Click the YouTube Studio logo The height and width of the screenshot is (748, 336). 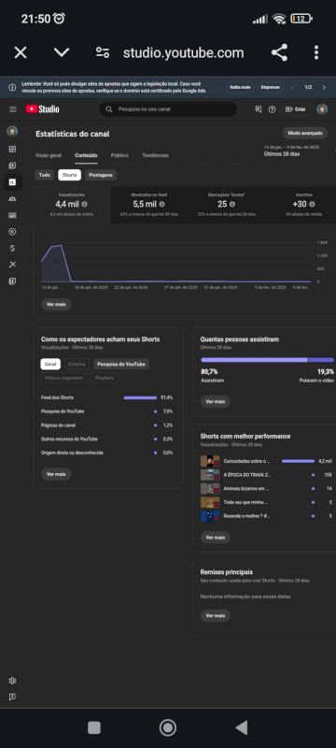42,109
